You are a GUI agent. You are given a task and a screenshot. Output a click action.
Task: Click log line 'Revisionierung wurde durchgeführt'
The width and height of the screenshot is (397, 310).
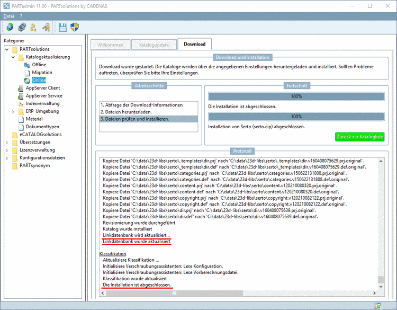tap(139, 223)
